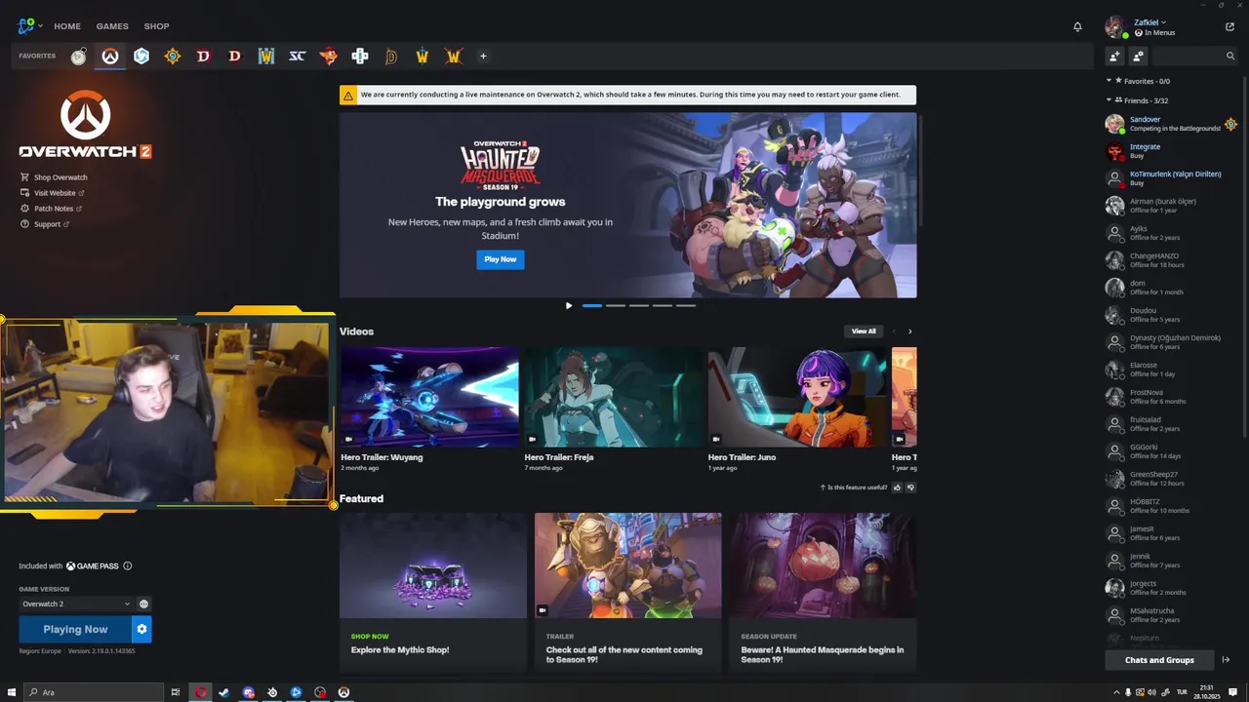
Task: Click the Windows taskbar search box
Action: point(93,692)
